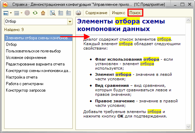This screenshot has height=133, width=195.
Task: Open the Back history dropdown arrow
Action: [x=11, y=13]
